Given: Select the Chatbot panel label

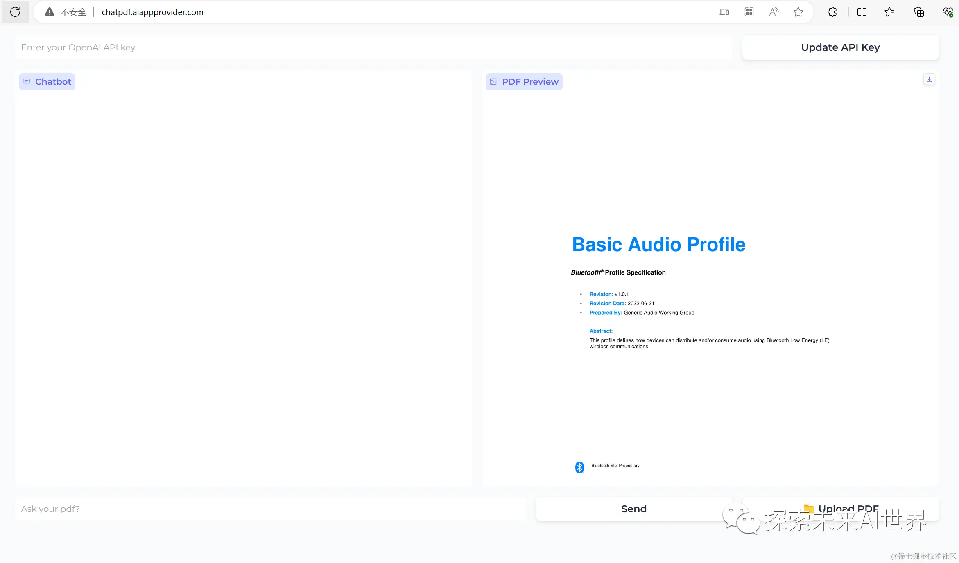Looking at the screenshot, I should [47, 82].
